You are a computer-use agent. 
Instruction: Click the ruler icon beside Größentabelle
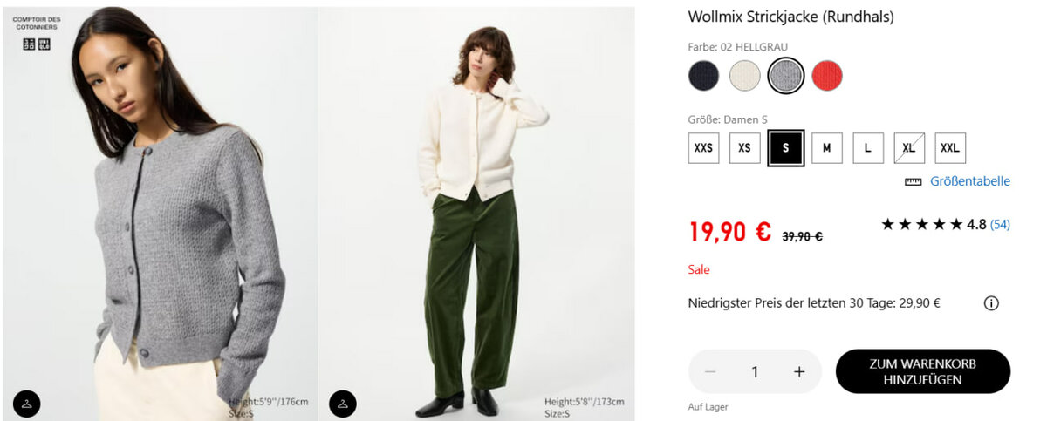click(914, 181)
